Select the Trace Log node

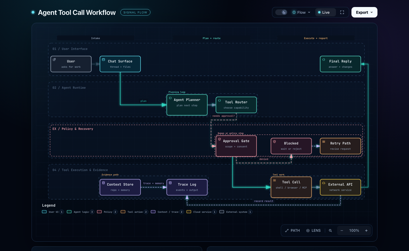click(x=187, y=187)
